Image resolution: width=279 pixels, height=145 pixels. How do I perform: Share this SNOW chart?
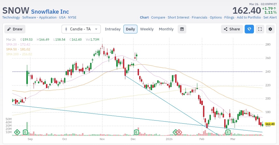(232, 29)
